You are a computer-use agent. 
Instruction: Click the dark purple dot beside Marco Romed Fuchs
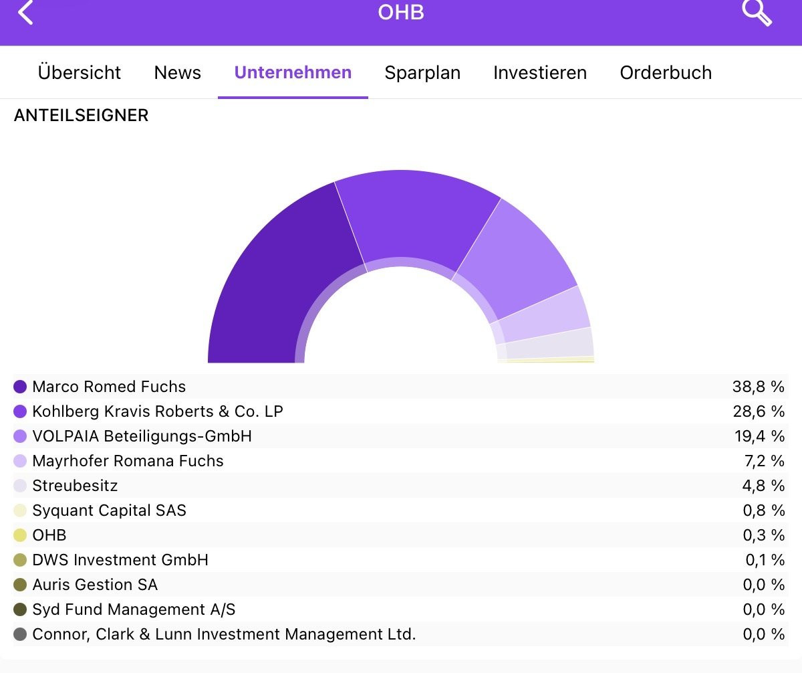tap(19, 387)
